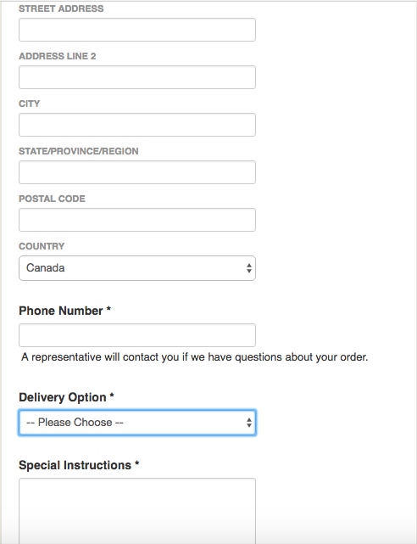Image resolution: width=417 pixels, height=544 pixels.
Task: Click the ADDRESS LINE 2 label
Action: coord(57,56)
